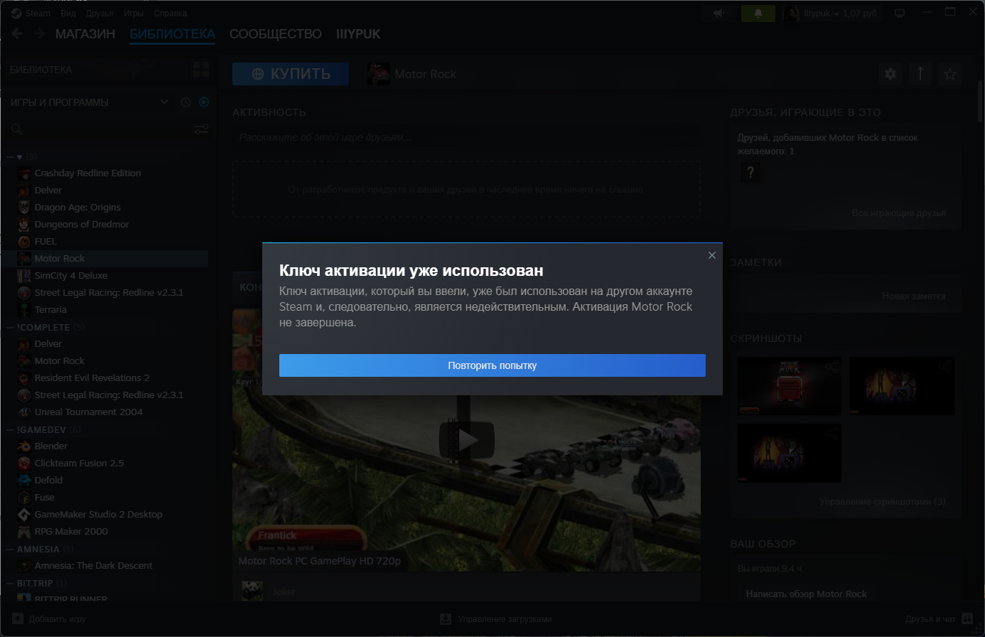Viewport: 985px width, 637px height.
Task: Go back with the left arrow
Action: point(17,34)
